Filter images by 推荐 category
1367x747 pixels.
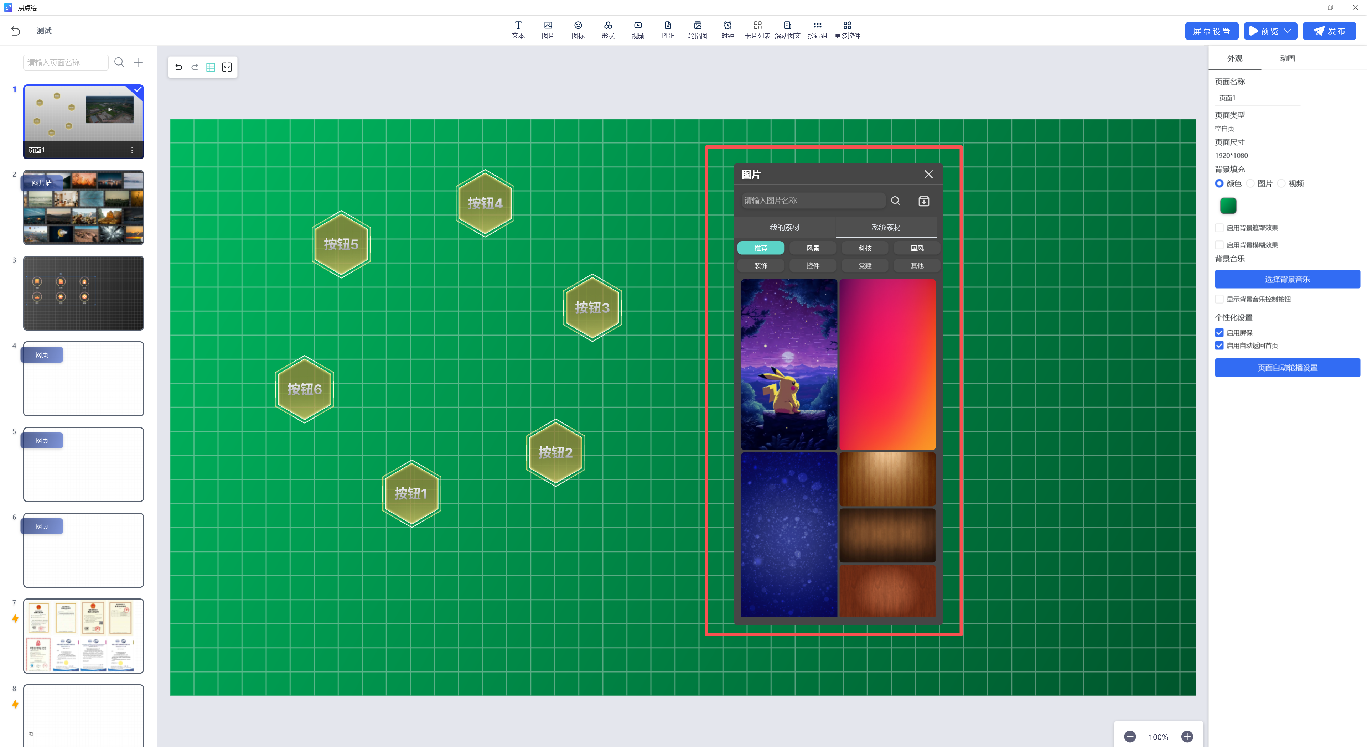tap(760, 248)
